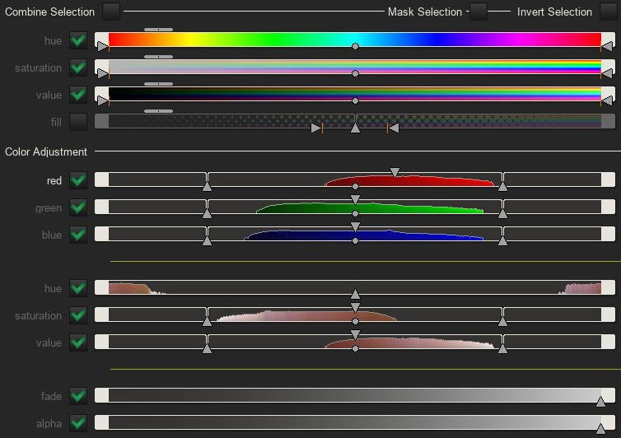Click the fade slider's triangle handle
Viewport: 621px width, 438px height.
[600, 402]
